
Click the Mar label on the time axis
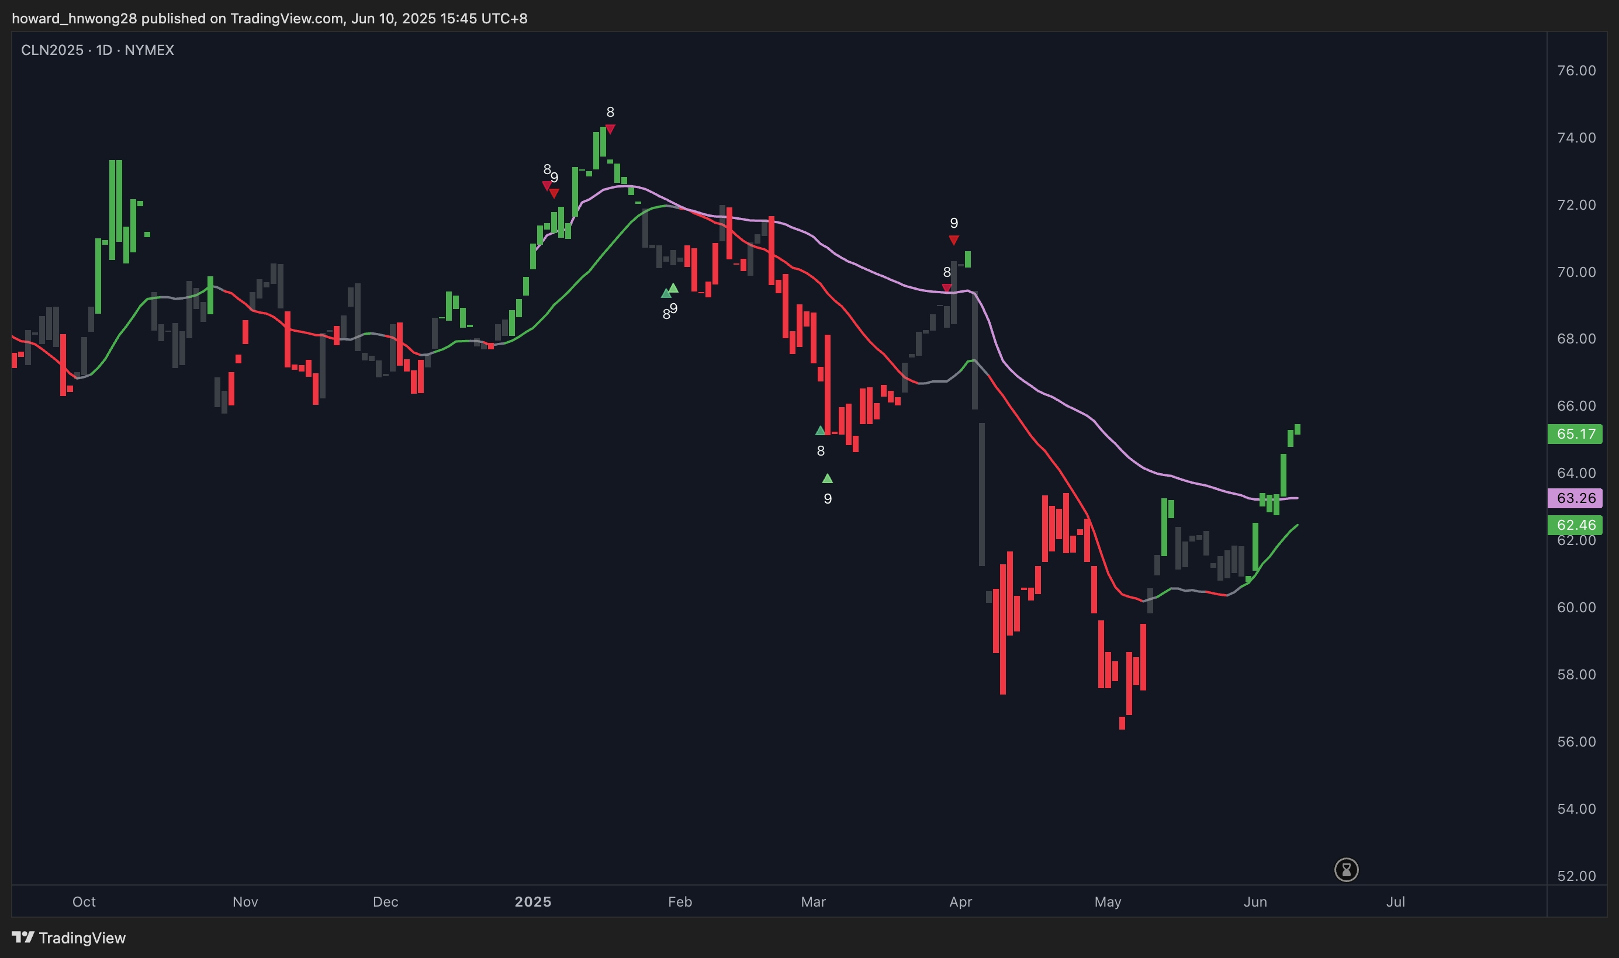pos(813,901)
